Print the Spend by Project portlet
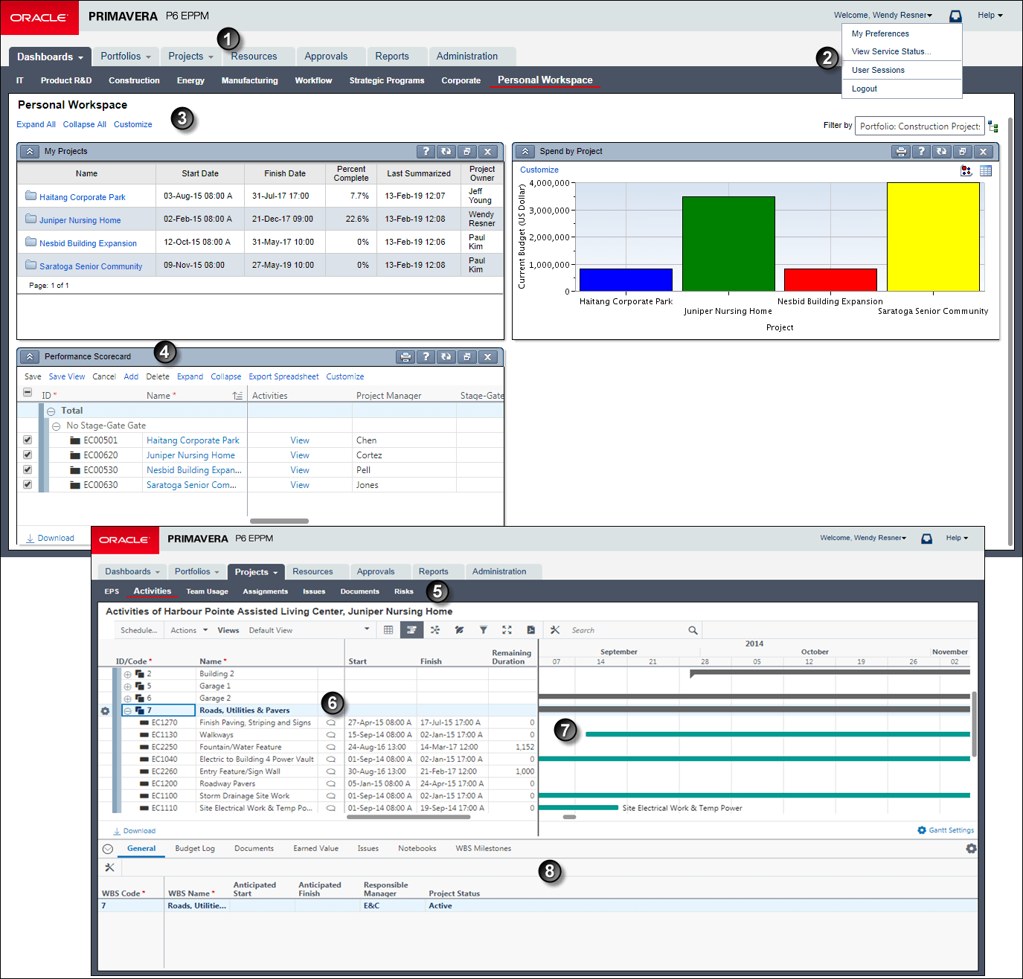Image resolution: width=1023 pixels, height=979 pixels. 901,151
